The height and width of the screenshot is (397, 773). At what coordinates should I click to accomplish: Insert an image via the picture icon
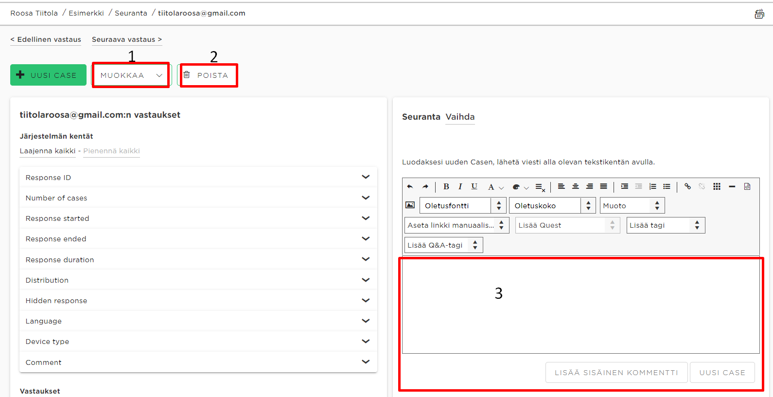click(410, 205)
